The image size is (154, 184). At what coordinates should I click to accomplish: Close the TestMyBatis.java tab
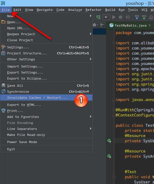(x=149, y=25)
